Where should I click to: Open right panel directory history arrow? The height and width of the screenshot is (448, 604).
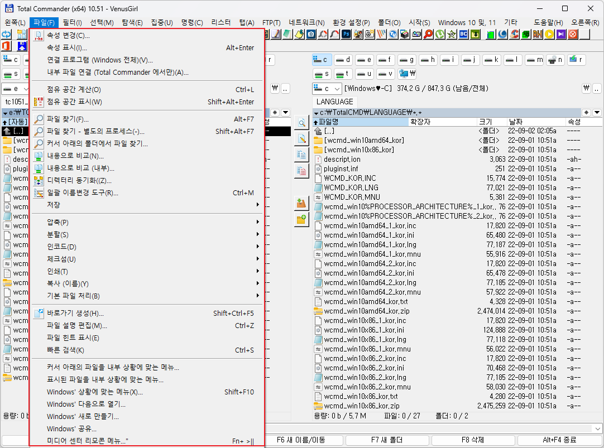pos(597,112)
